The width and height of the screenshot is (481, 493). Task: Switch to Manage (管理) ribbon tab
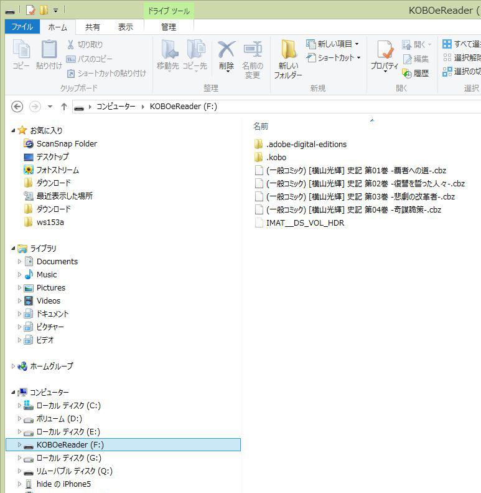pyautogui.click(x=169, y=27)
